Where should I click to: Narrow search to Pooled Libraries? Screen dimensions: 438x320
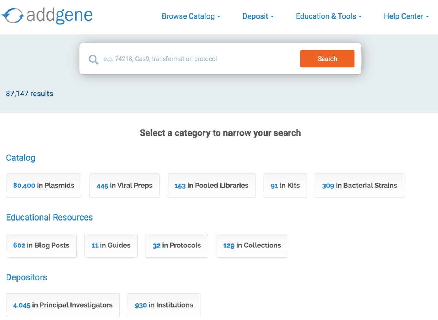coord(211,186)
